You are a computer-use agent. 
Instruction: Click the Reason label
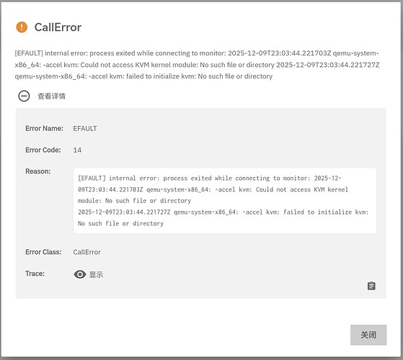[38, 171]
